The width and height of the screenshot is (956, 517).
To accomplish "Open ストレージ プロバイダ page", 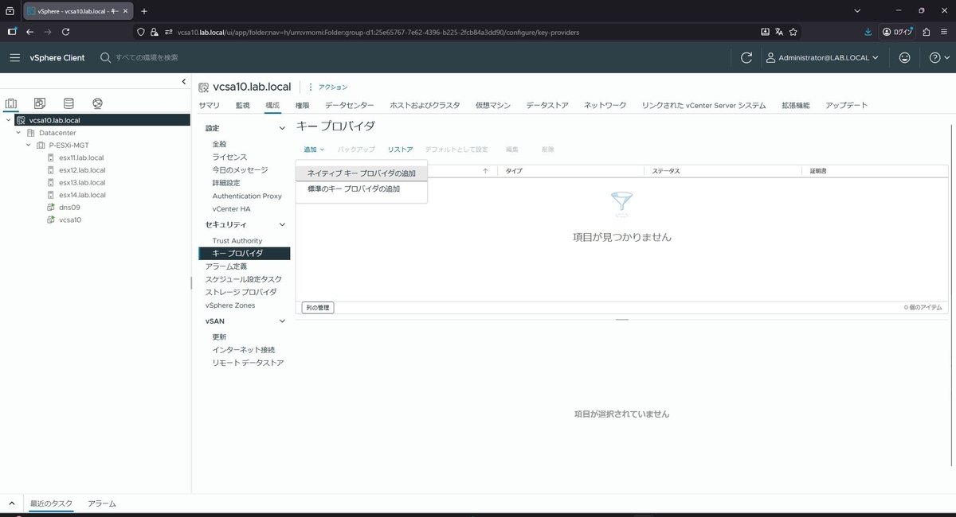I will 241,292.
